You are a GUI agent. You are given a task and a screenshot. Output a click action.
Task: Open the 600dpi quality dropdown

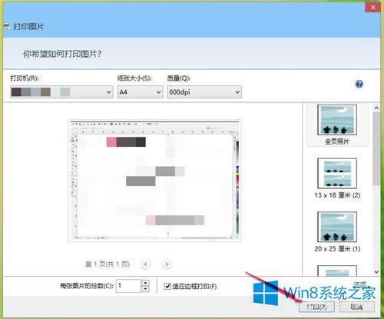(204, 92)
